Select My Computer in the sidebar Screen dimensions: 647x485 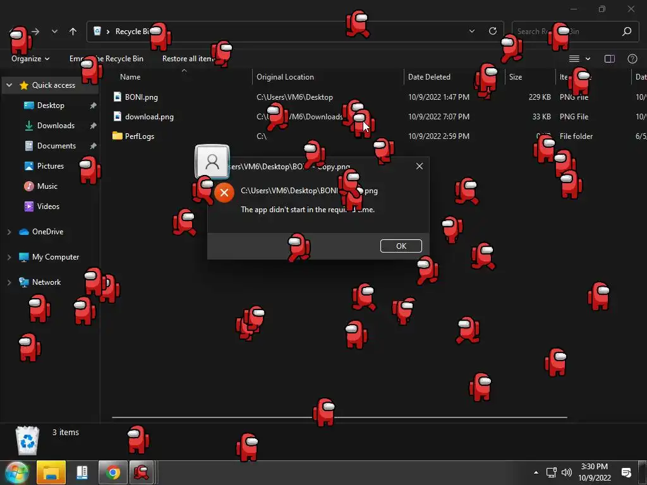56,257
